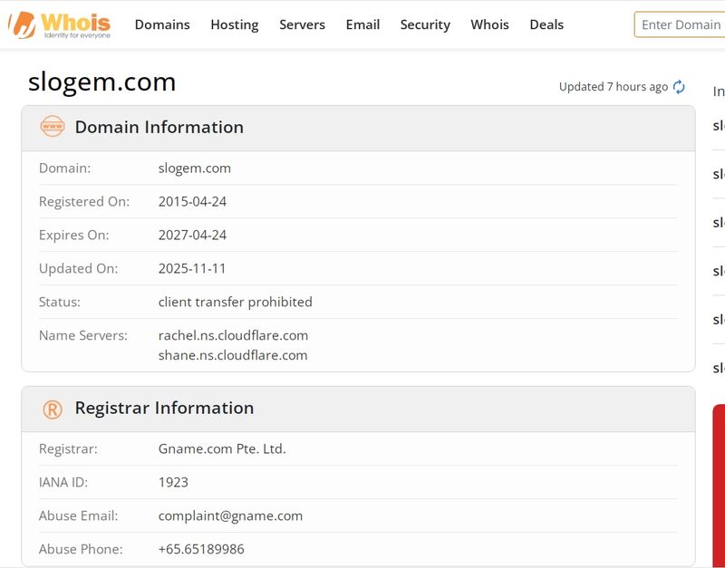725x568 pixels.
Task: Open the Email menu
Action: coord(363,25)
